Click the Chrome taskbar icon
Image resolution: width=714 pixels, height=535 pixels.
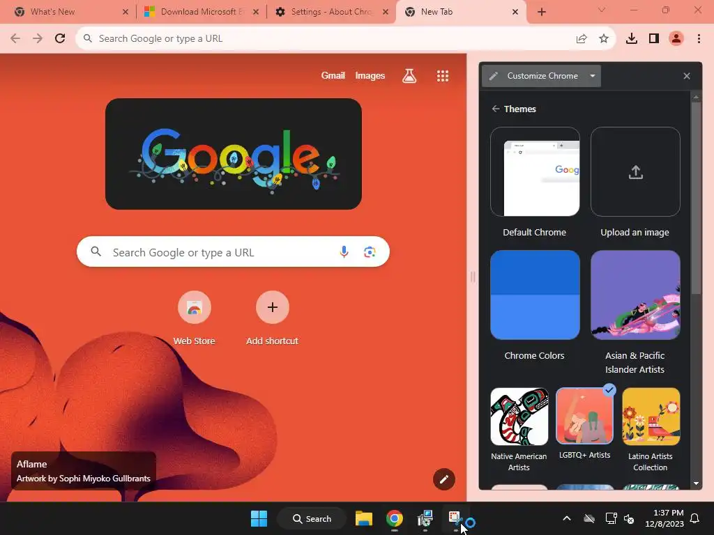(395, 518)
